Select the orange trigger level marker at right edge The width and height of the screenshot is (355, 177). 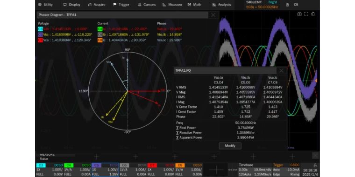[316, 81]
